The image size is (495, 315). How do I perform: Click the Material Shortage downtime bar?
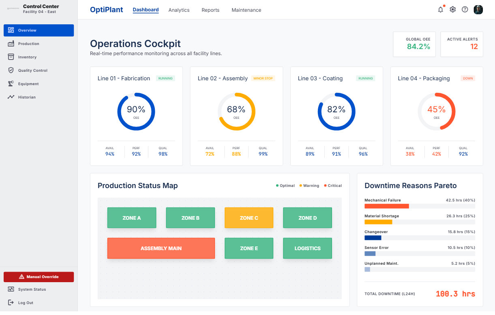click(420, 222)
